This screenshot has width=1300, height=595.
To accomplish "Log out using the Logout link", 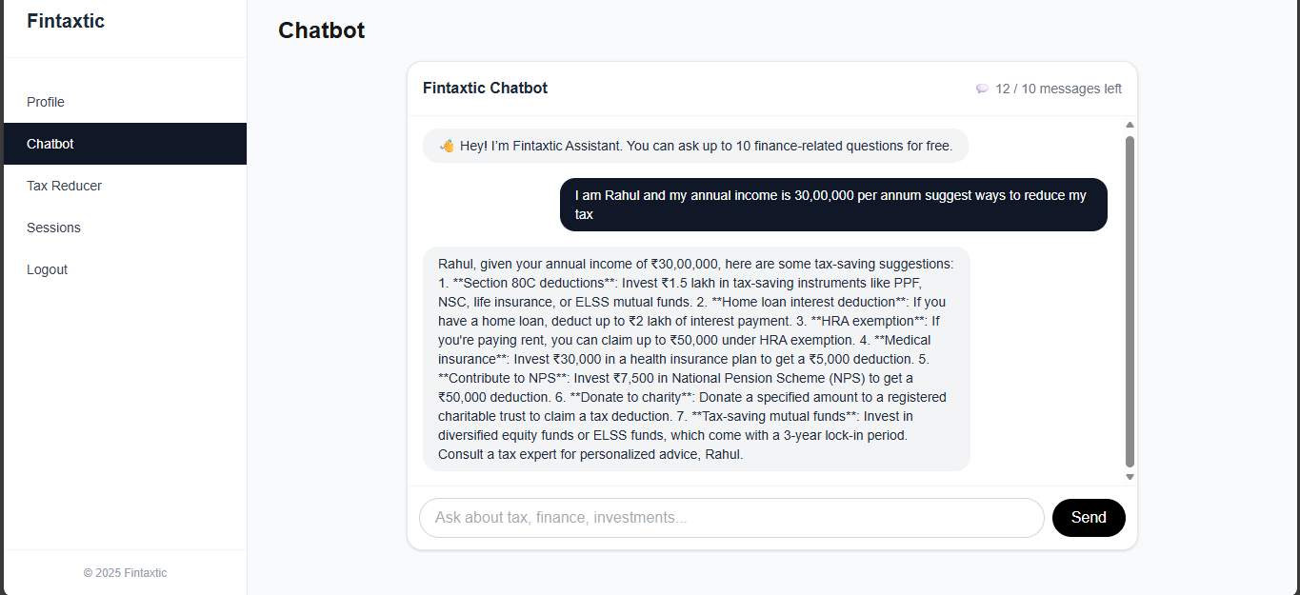I will pos(47,269).
